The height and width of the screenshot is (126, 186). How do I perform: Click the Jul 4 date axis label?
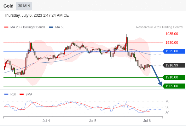click(x=46, y=121)
